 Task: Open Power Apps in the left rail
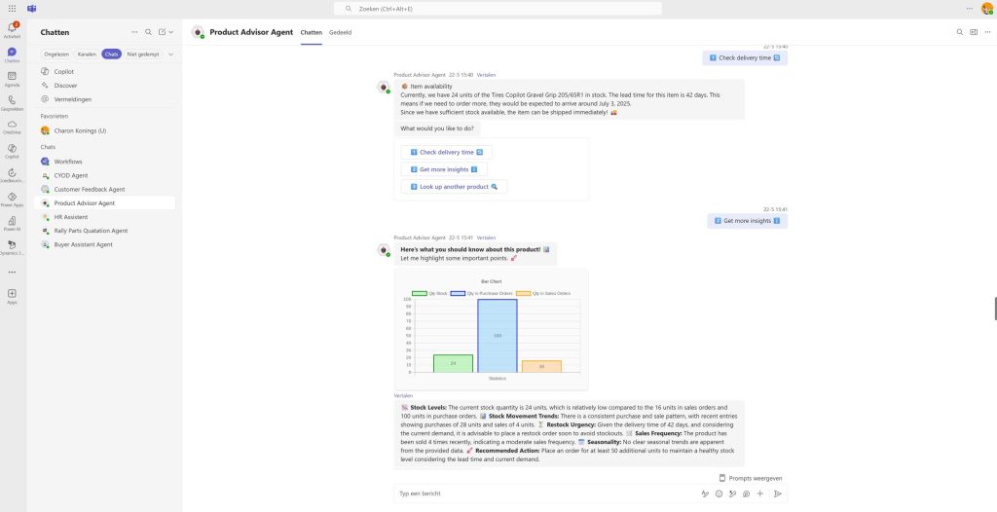(x=12, y=200)
